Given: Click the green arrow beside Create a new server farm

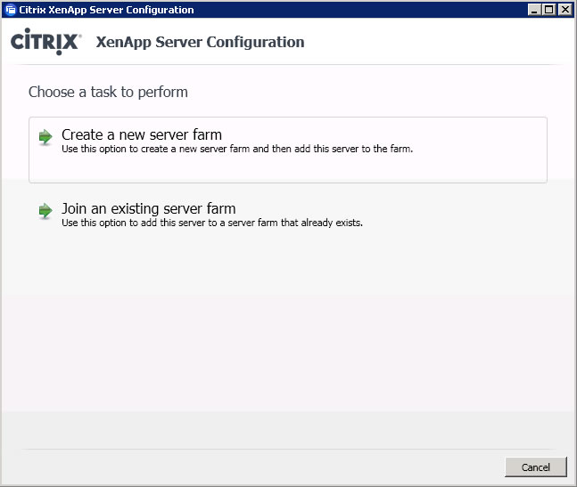Looking at the screenshot, I should 45,137.
